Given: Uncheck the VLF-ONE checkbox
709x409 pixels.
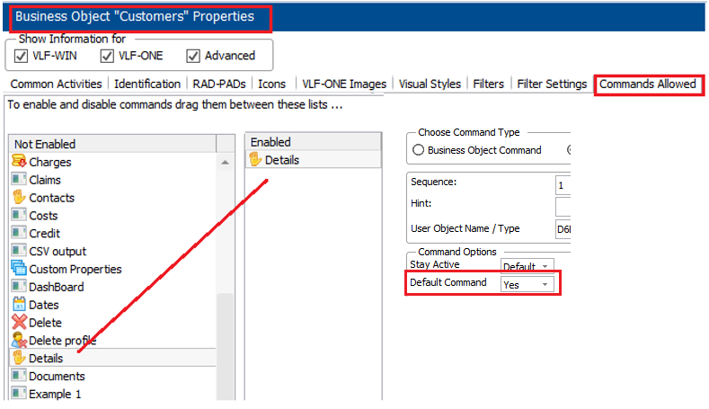Looking at the screenshot, I should [x=106, y=56].
